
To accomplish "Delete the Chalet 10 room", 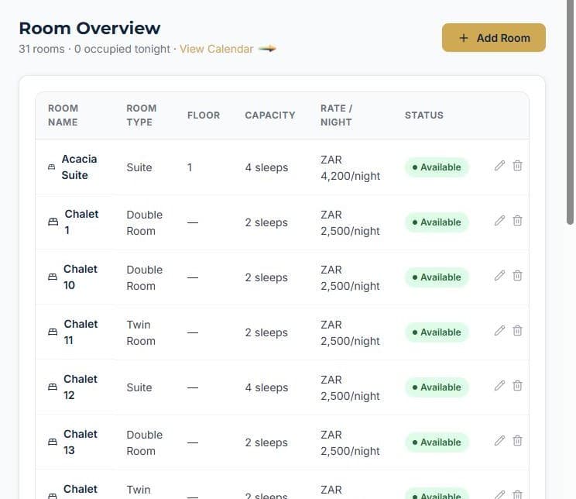I will click(517, 276).
